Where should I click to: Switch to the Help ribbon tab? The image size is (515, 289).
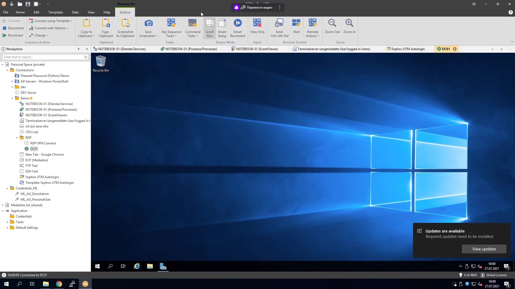click(107, 12)
